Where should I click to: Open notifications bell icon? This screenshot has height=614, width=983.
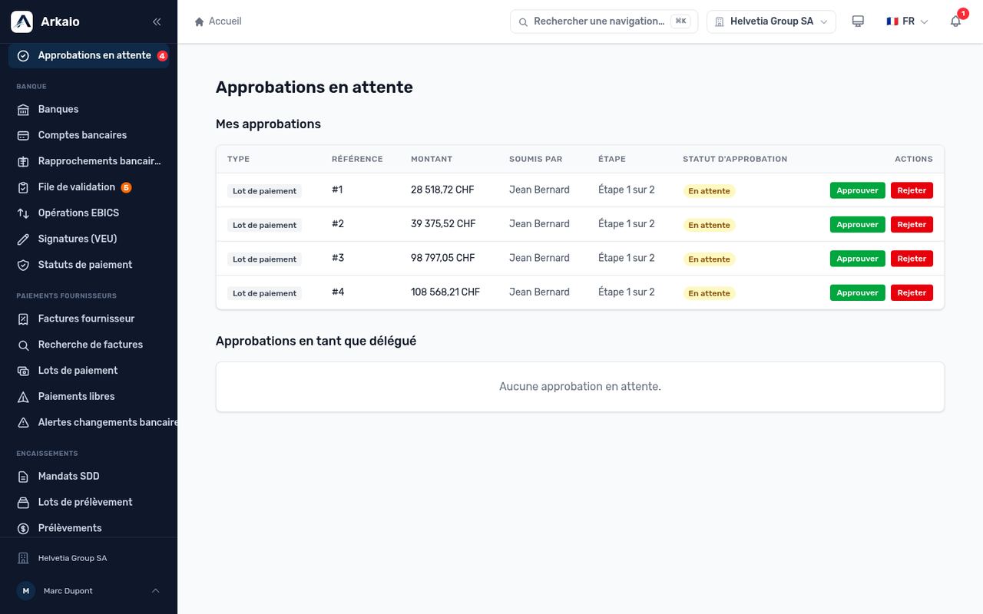pyautogui.click(x=955, y=21)
